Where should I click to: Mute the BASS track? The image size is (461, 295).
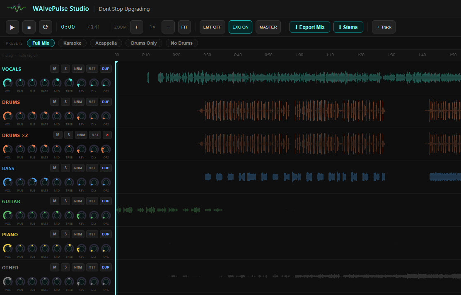(x=55, y=168)
